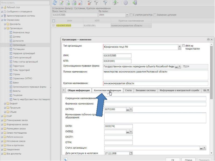The width and height of the screenshot is (215, 161).
Task: Enable the Значение целиком checkbox
Action: (155, 15)
